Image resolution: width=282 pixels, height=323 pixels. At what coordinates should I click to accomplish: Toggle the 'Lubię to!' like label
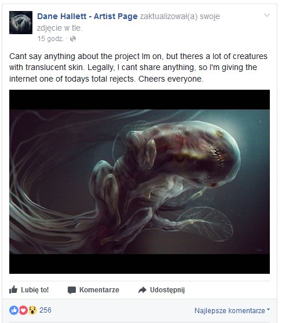tap(35, 290)
